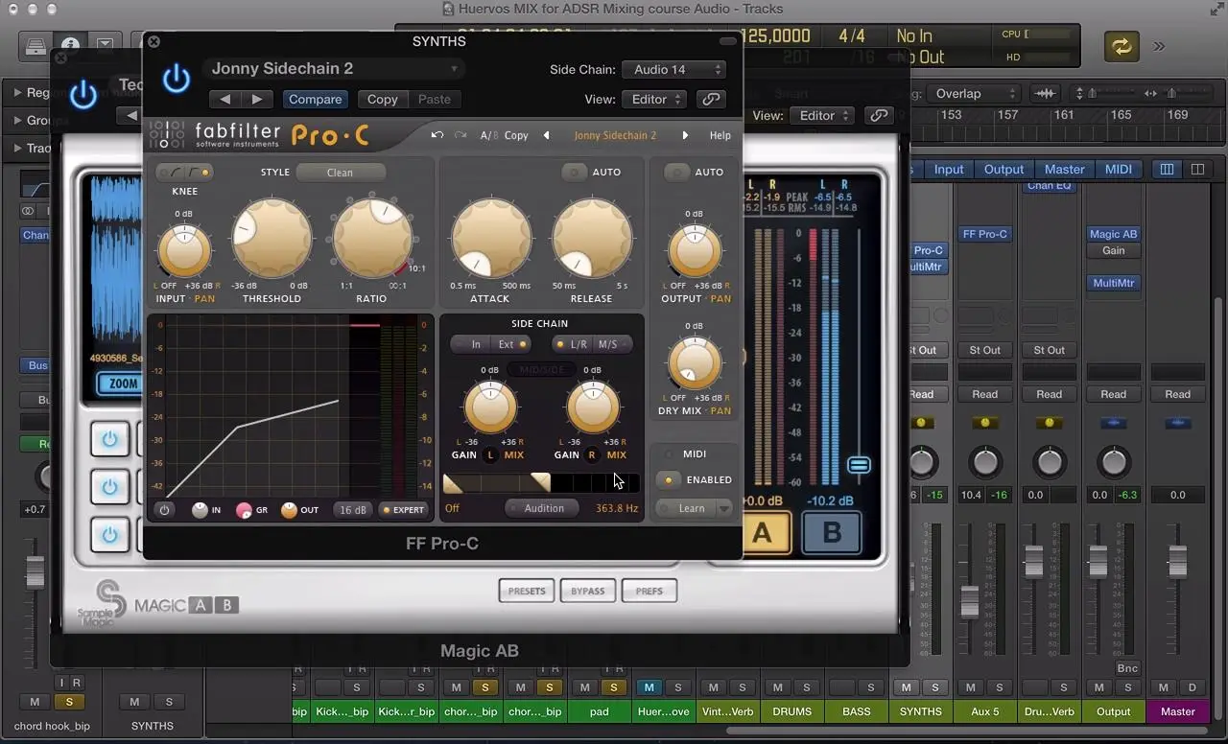
Task: Click Magic AB PRESETS button
Action: click(x=527, y=591)
